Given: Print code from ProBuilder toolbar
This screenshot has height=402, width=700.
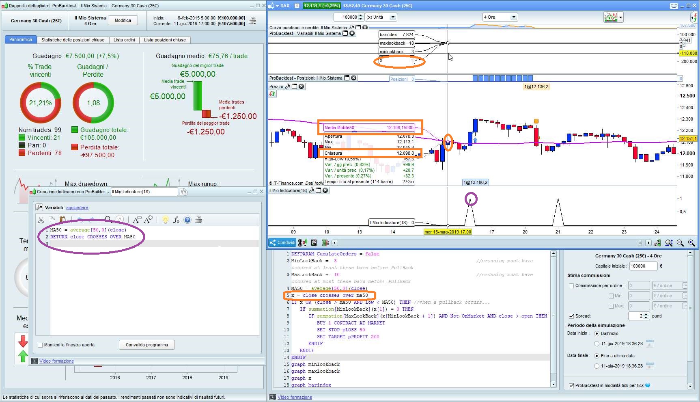Looking at the screenshot, I should pos(198,220).
